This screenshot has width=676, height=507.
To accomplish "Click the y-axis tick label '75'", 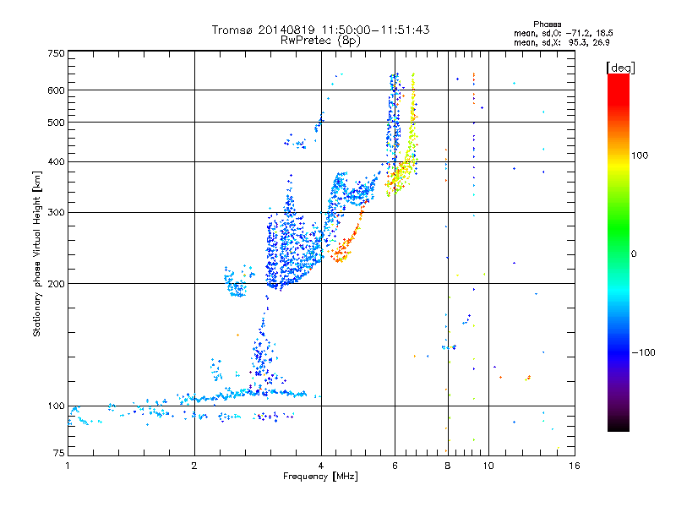I will (58, 453).
